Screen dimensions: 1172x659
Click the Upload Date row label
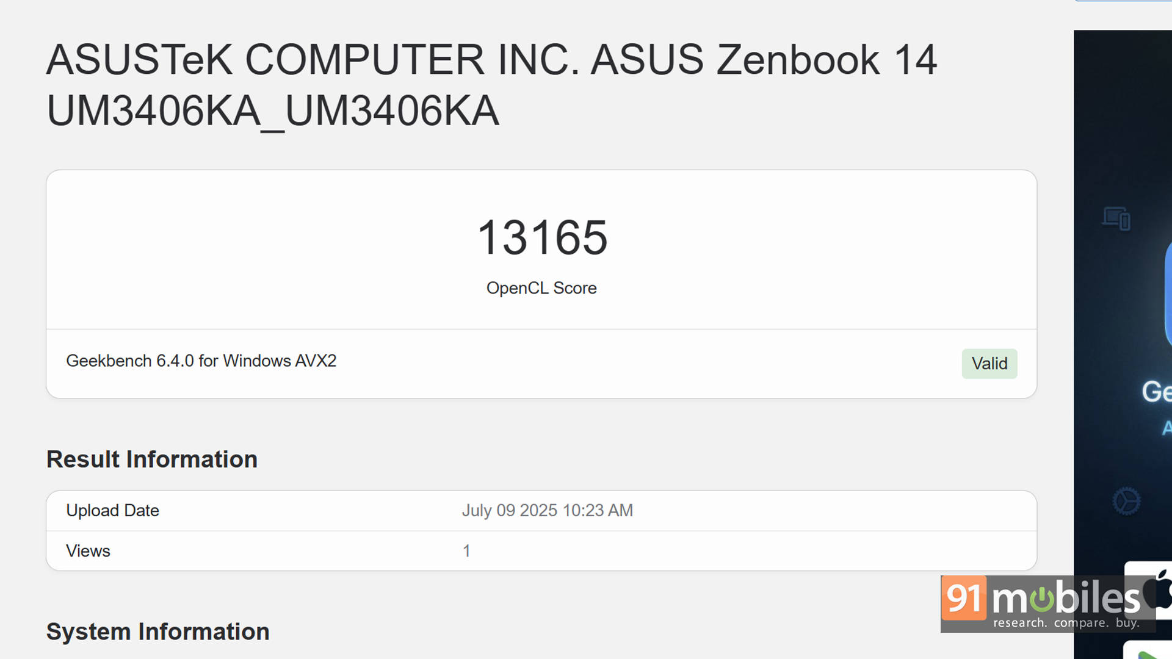click(112, 511)
